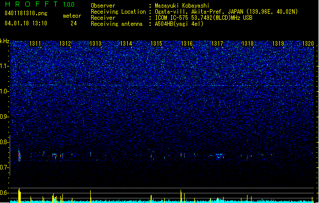Click the HROFFT 1.0.0 title text

point(40,4)
